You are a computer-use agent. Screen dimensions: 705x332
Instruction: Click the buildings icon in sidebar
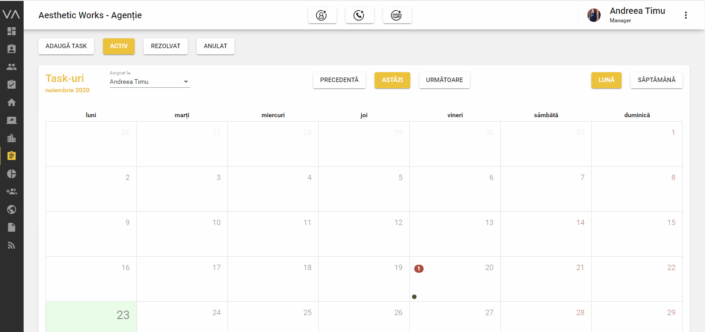coord(12,138)
